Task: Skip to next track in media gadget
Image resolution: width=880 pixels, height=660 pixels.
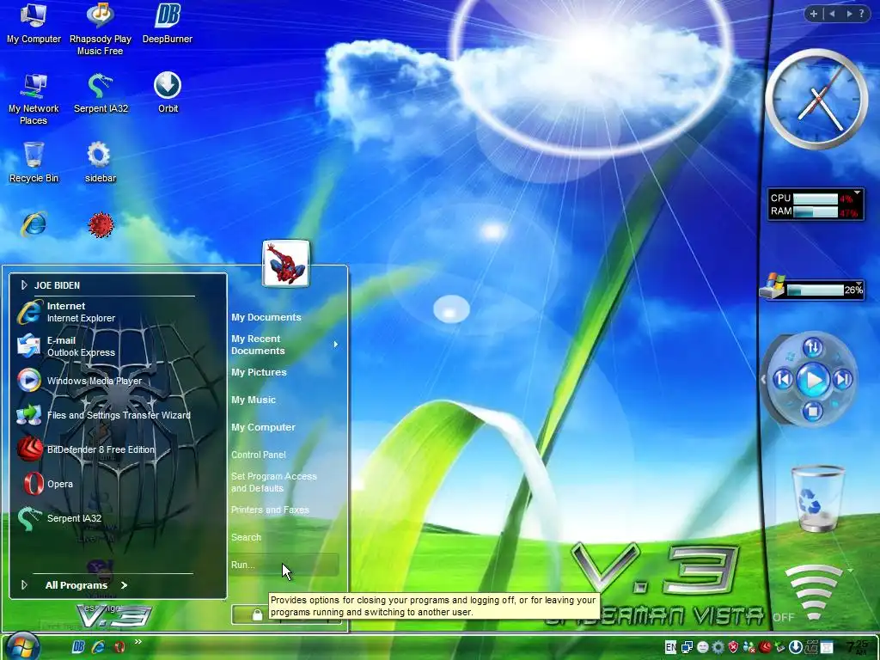Action: pyautogui.click(x=842, y=379)
